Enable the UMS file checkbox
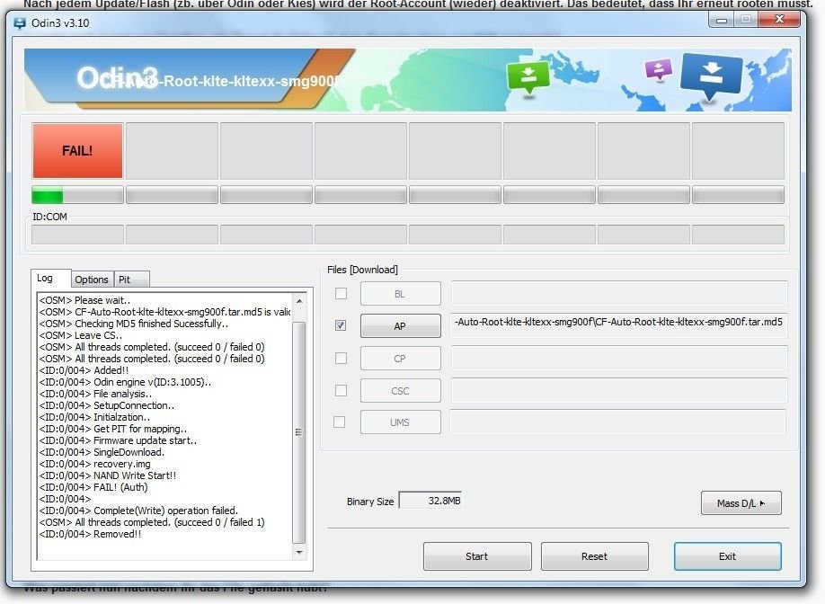 pos(340,422)
